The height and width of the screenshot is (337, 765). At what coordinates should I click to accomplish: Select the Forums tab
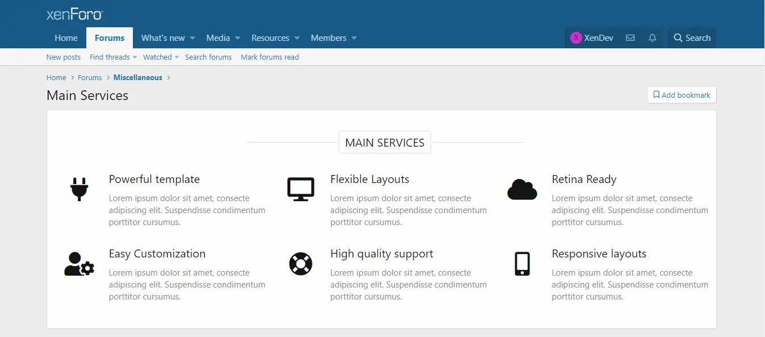pos(110,38)
